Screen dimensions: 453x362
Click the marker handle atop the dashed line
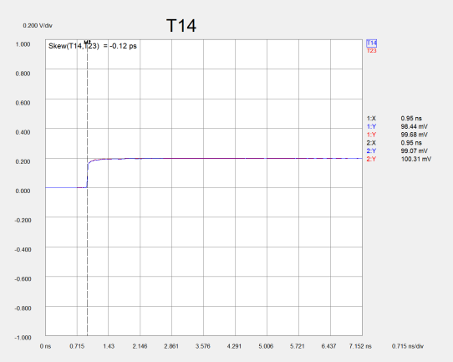point(87,42)
